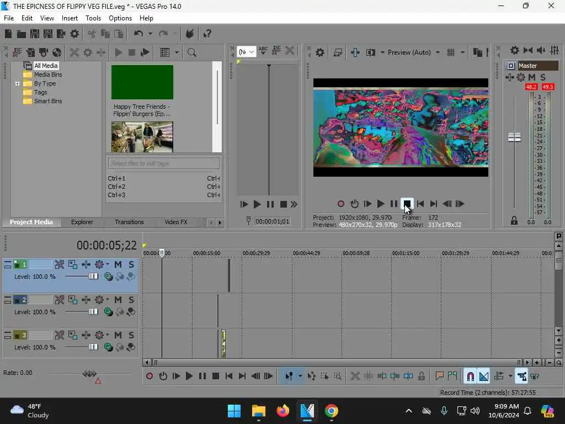Toggle Automatic Crossfades button

click(x=483, y=377)
